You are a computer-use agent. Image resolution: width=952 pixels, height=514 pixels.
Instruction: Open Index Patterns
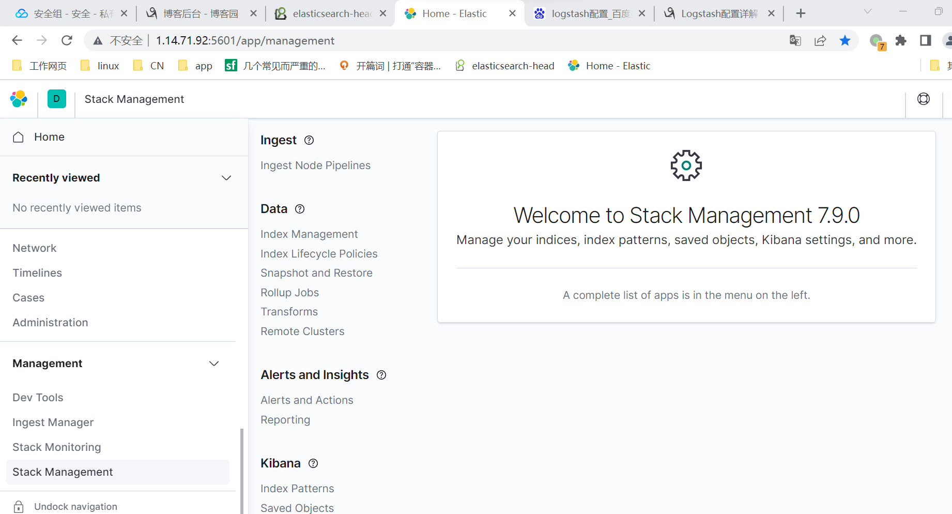pyautogui.click(x=297, y=489)
